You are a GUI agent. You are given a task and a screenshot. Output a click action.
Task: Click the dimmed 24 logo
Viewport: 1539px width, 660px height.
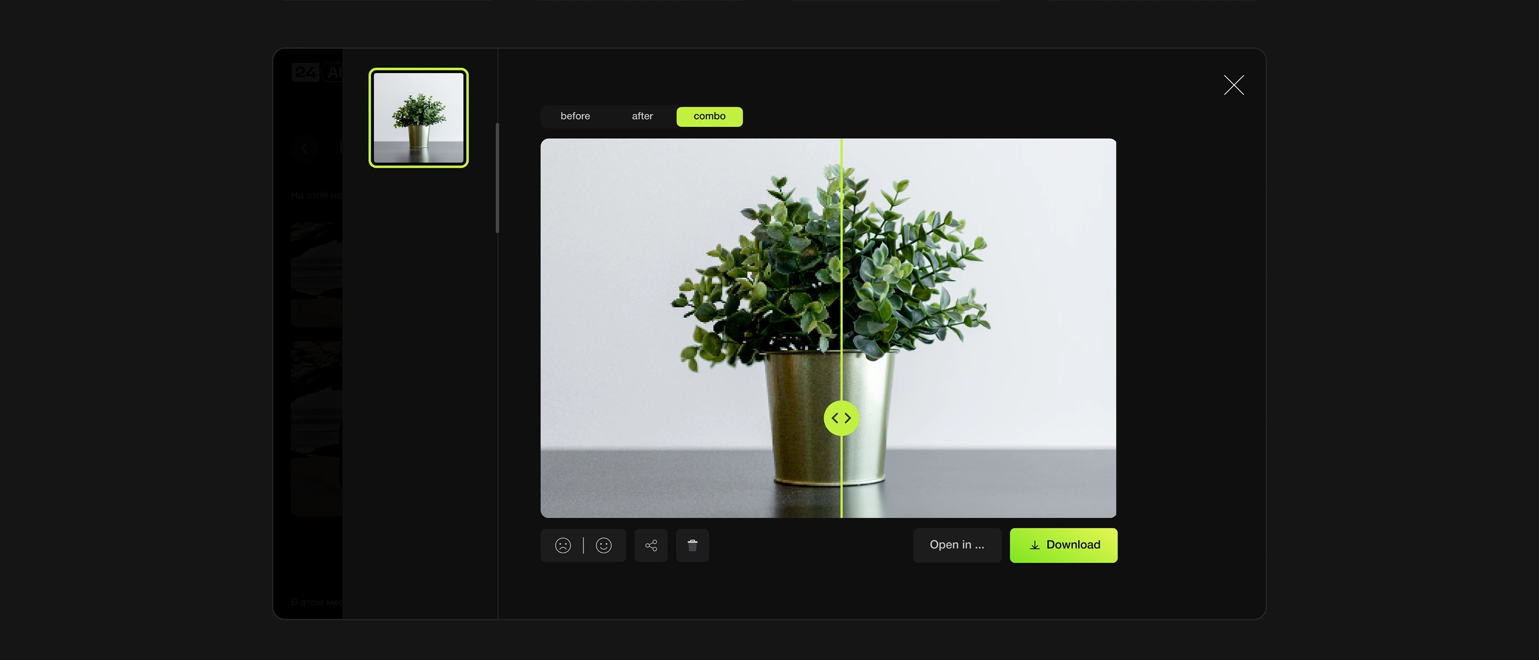coord(306,72)
